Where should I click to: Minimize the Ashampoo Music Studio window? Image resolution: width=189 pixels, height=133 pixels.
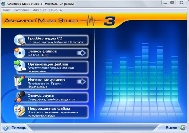coord(165,3)
